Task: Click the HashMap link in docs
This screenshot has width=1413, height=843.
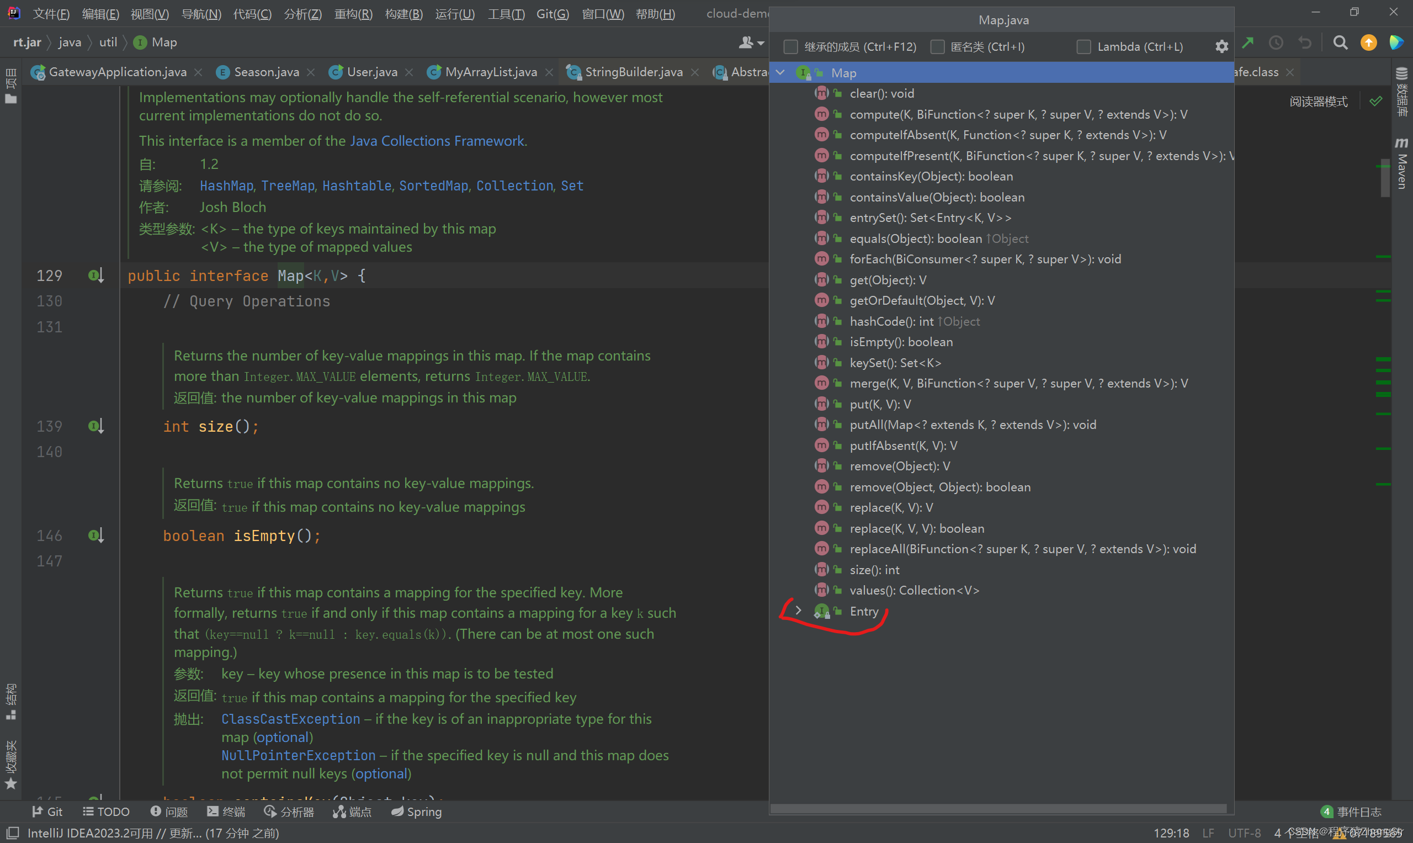Action: click(x=226, y=185)
